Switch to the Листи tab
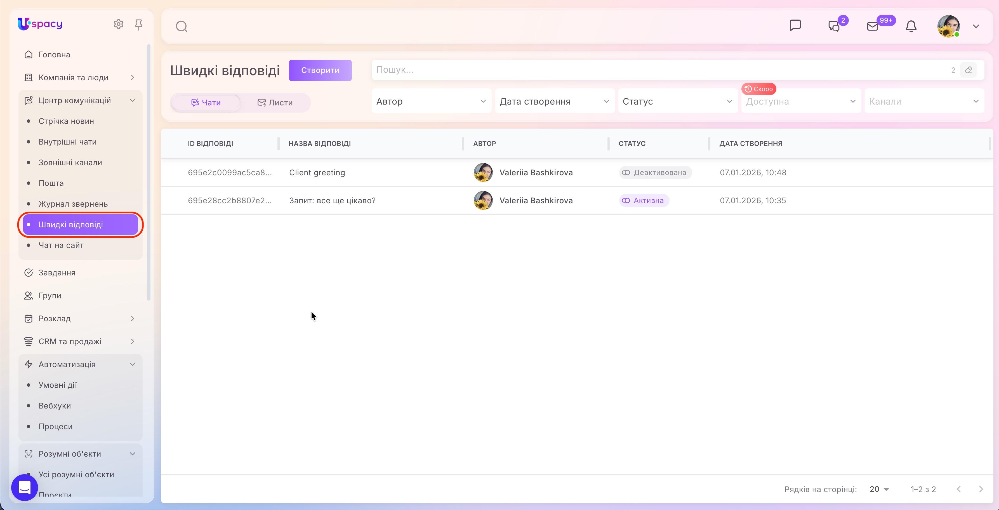This screenshot has height=510, width=999. (x=275, y=103)
